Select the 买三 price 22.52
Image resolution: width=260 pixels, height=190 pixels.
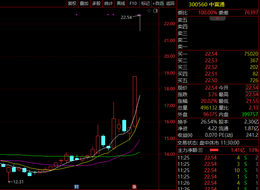coord(211,67)
